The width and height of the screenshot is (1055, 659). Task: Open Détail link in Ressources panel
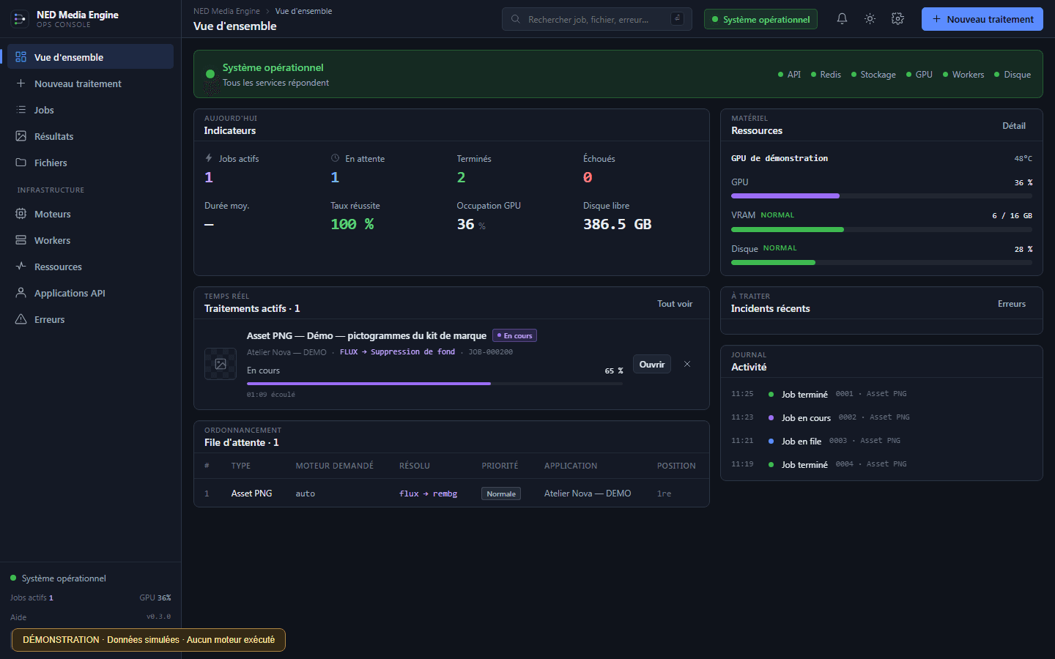point(1014,126)
